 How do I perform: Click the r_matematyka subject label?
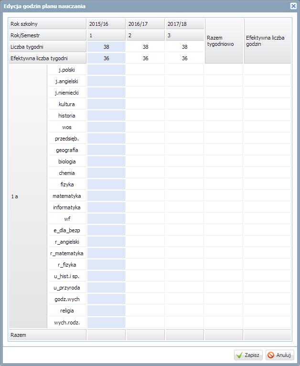67,253
